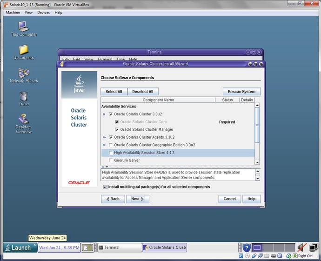Screen dimensions: 321x261
Task: Check the Quorum Server checkbox
Action: (x=111, y=161)
